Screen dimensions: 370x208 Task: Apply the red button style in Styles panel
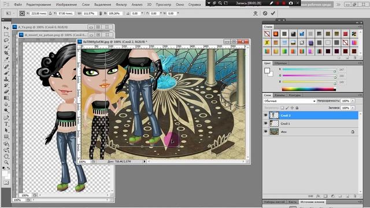point(345,34)
